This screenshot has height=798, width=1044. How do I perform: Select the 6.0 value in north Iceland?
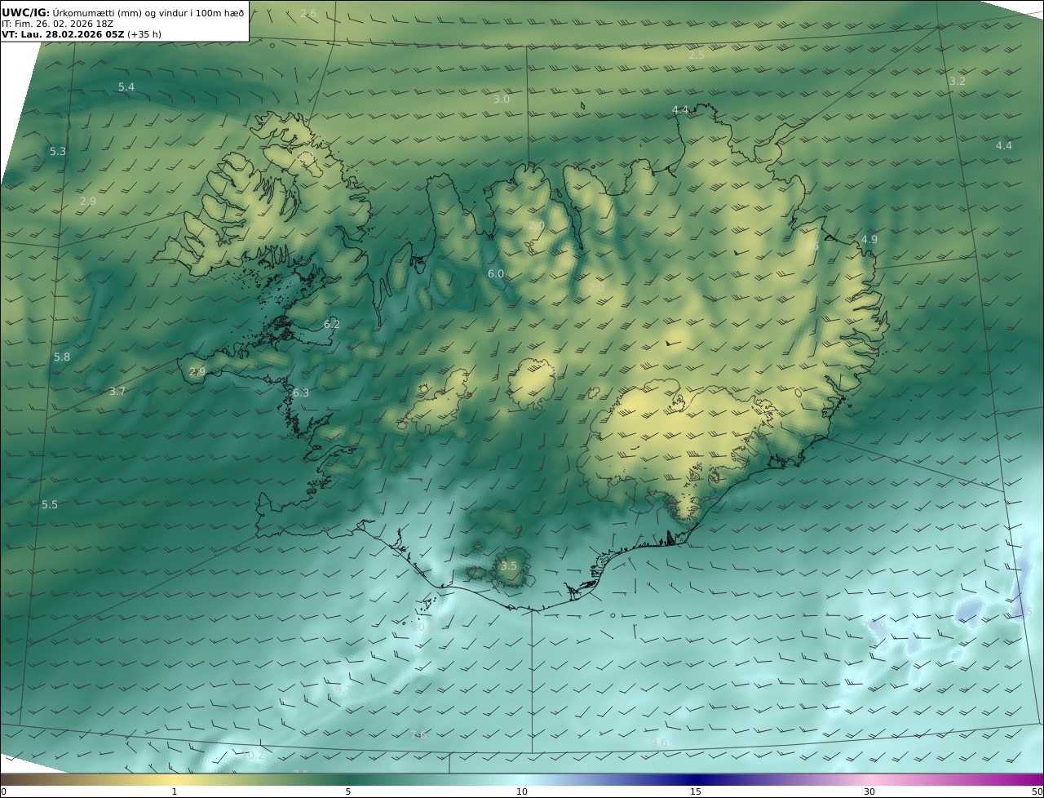(x=496, y=274)
